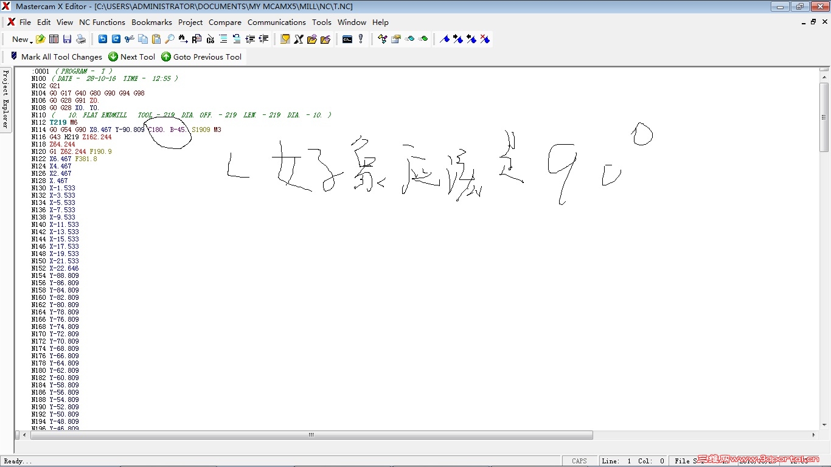This screenshot has height=467, width=831.
Task: Click the Mastercam X logo in menu bar
Action: 10,22
